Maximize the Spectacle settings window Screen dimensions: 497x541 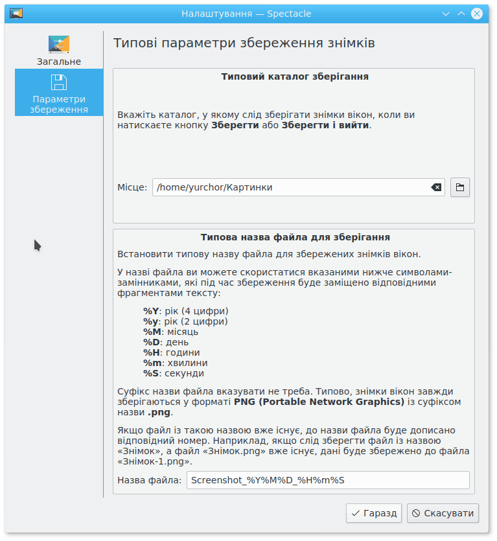point(461,13)
